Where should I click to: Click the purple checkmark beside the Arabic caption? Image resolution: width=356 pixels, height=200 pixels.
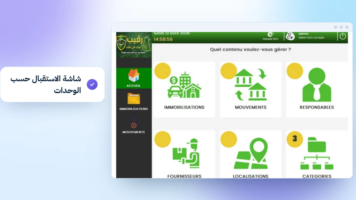click(92, 84)
